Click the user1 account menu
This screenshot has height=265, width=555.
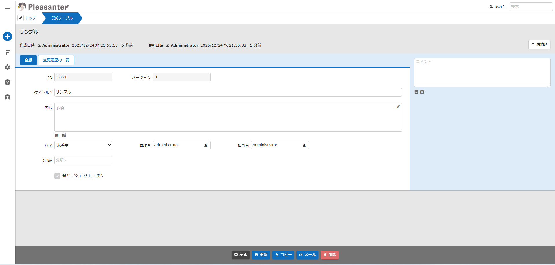(497, 6)
